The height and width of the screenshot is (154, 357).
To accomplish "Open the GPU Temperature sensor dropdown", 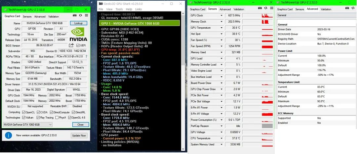I will pos(221,28).
